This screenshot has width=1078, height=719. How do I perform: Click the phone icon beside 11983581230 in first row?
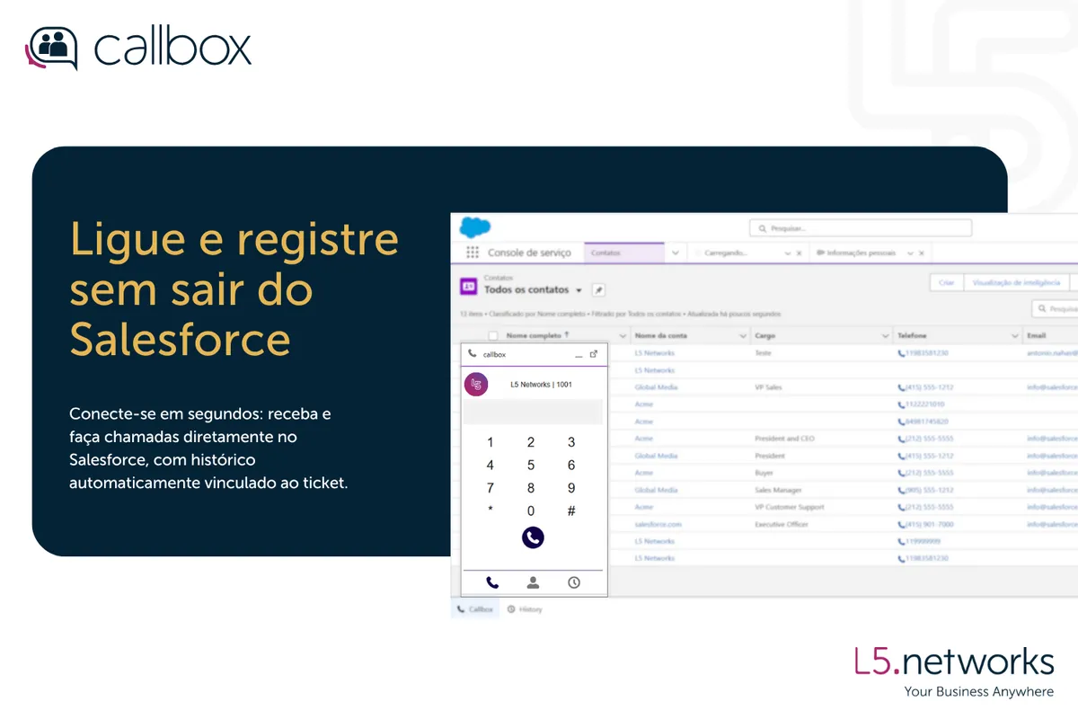(901, 353)
